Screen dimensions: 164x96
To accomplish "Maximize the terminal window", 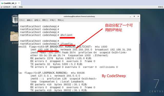I will [134, 16].
